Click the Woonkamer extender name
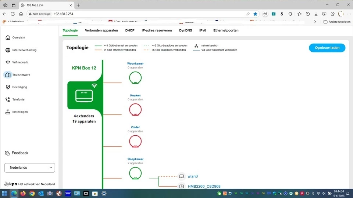Viewport: 353px width, 198px height. [135, 63]
